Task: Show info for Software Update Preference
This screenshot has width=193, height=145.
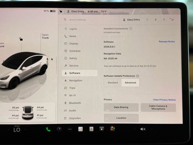Action: (138, 76)
